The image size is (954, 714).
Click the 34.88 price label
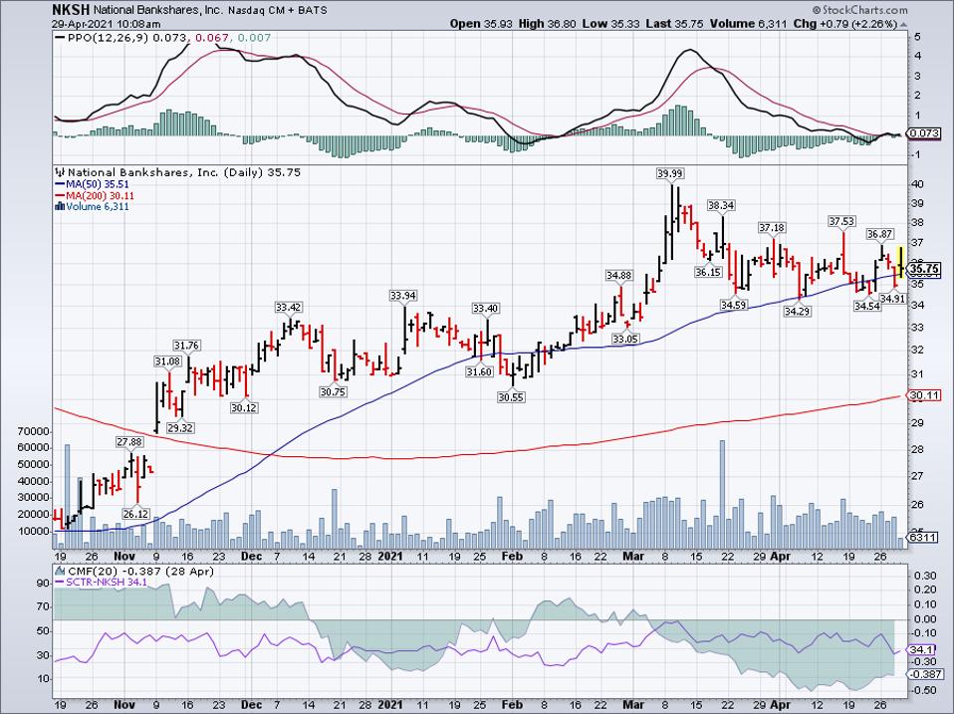click(x=618, y=276)
